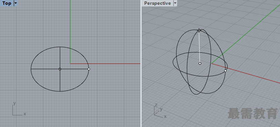Image resolution: width=280 pixels, height=127 pixels.
Task: Select the ellipse center point in Top view
Action: click(60, 69)
